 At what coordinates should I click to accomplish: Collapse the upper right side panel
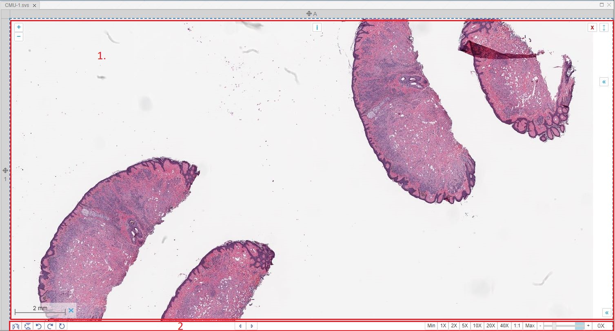[x=604, y=82]
